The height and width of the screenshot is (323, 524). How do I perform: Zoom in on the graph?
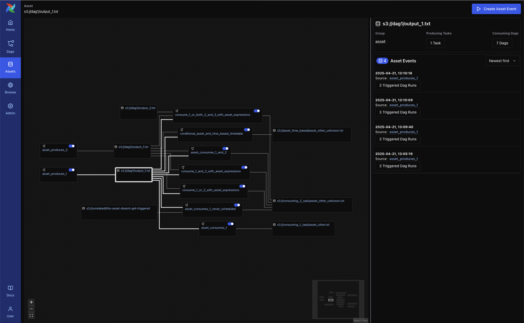click(x=31, y=302)
